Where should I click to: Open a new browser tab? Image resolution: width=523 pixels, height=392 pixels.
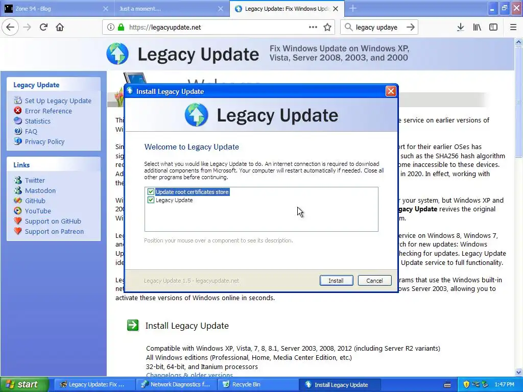tap(353, 9)
